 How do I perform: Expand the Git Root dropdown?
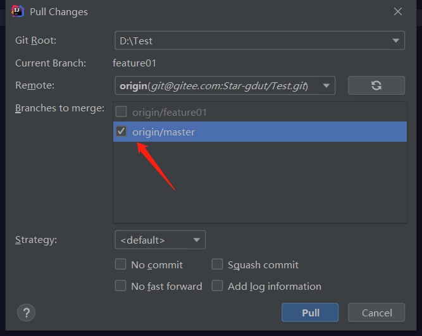[396, 41]
